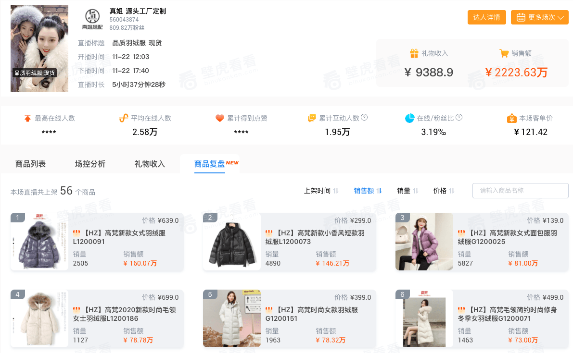Toggle sorting by 销量
This screenshot has height=353, width=573.
coord(407,191)
